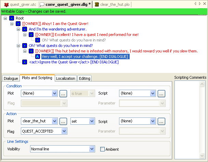Click icon beside 'Ahoy! I am the Quest Giver!'
The height and width of the screenshot is (162, 208).
tap(18, 24)
